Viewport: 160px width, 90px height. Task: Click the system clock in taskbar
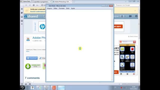coord(133,88)
